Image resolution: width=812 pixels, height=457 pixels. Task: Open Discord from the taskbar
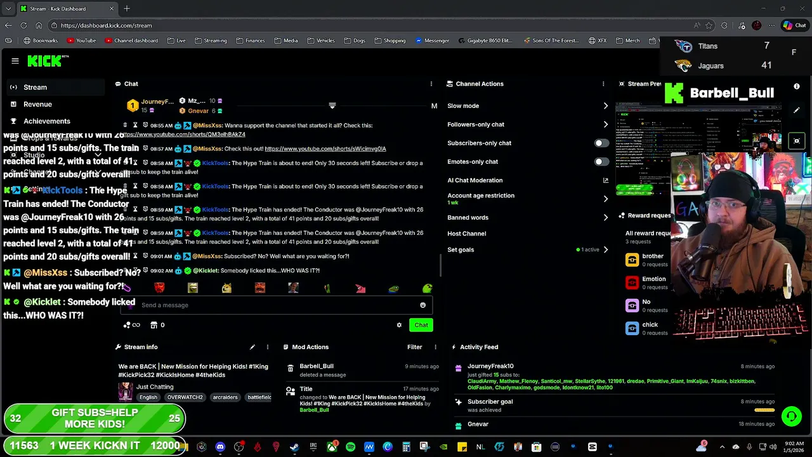(x=220, y=447)
